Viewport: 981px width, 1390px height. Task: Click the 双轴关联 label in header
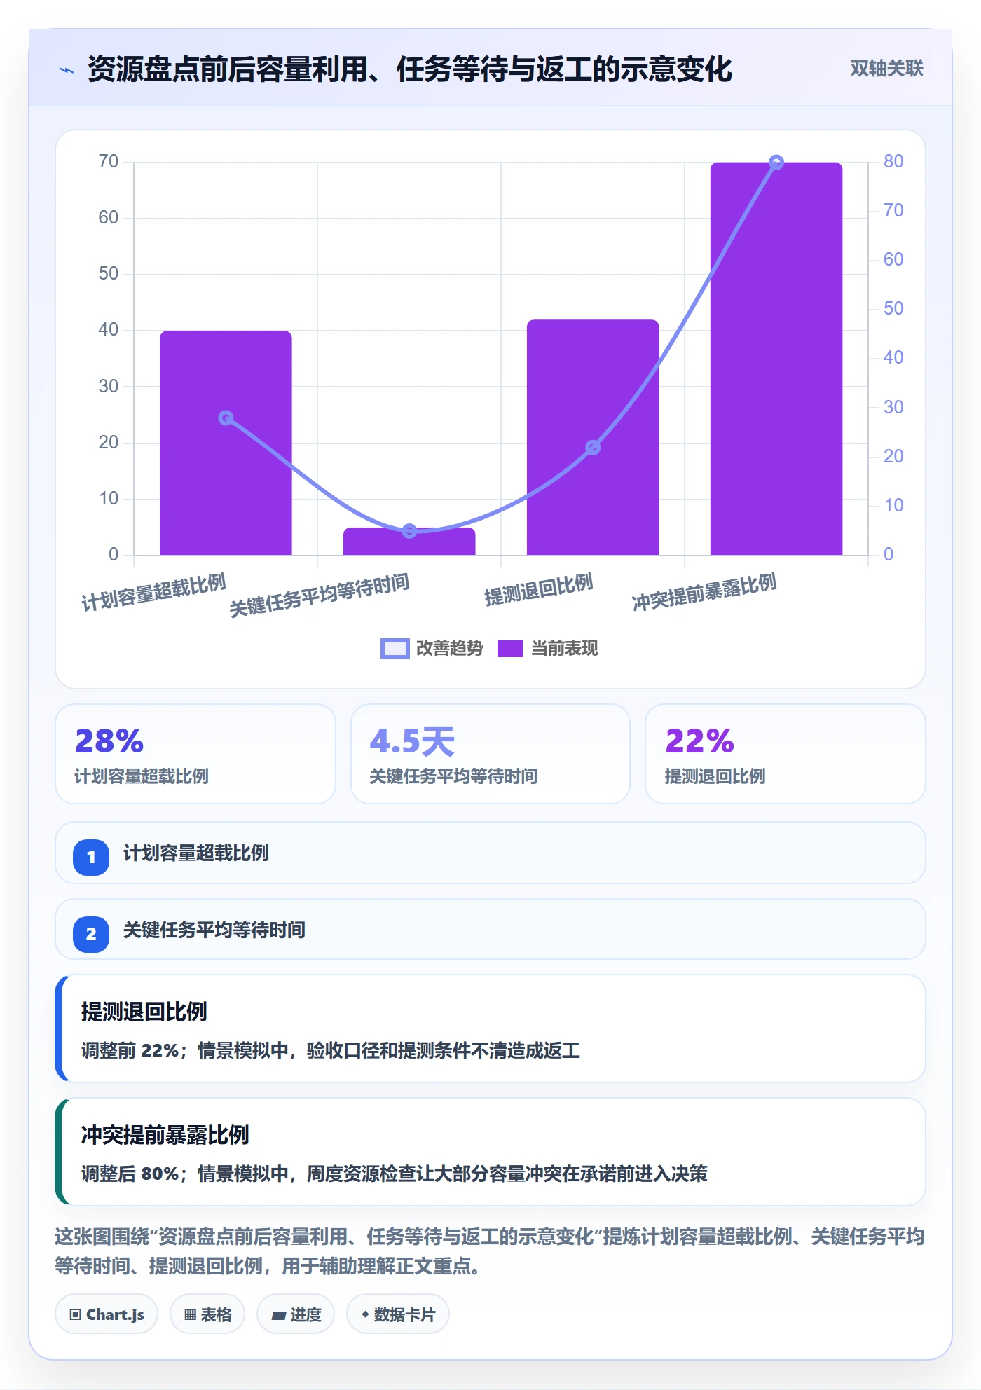pyautogui.click(x=886, y=69)
